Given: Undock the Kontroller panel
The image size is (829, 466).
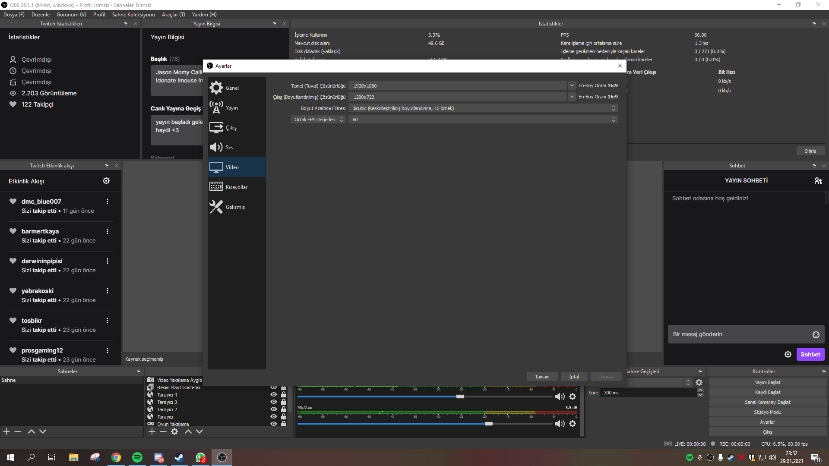Looking at the screenshot, I should [x=823, y=372].
